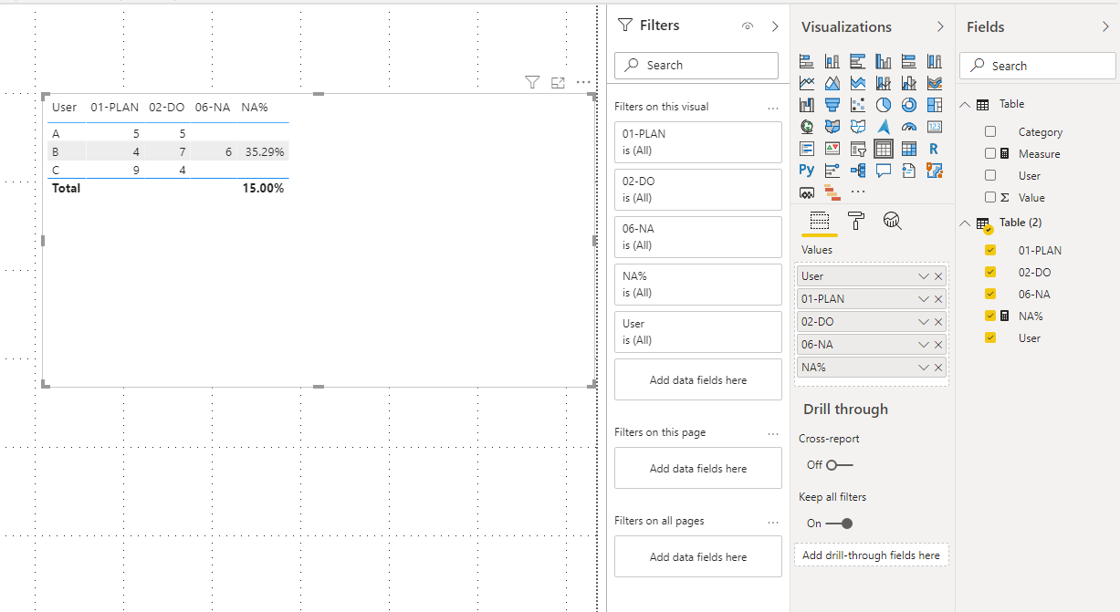The width and height of the screenshot is (1120, 612).
Task: Select the treemap visual
Action: click(935, 105)
